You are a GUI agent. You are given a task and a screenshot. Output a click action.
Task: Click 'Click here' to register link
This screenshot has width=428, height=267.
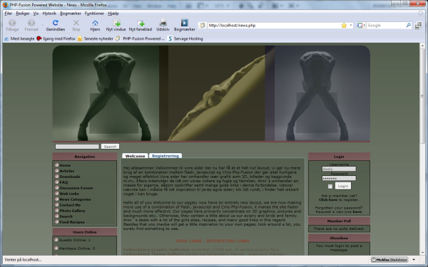328,199
